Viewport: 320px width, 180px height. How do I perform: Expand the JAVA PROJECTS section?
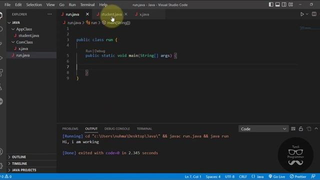(24, 170)
